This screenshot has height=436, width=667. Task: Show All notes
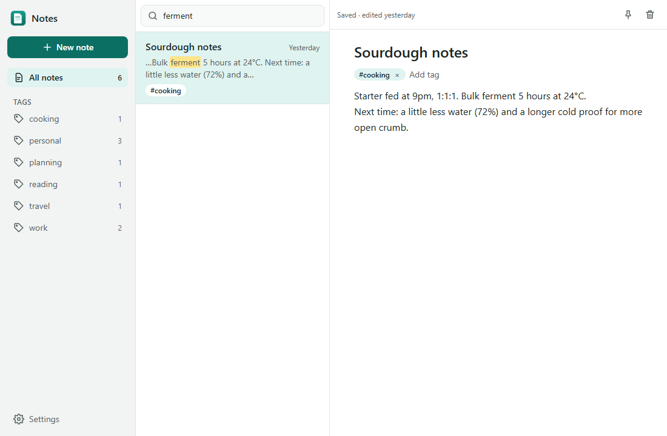(68, 78)
